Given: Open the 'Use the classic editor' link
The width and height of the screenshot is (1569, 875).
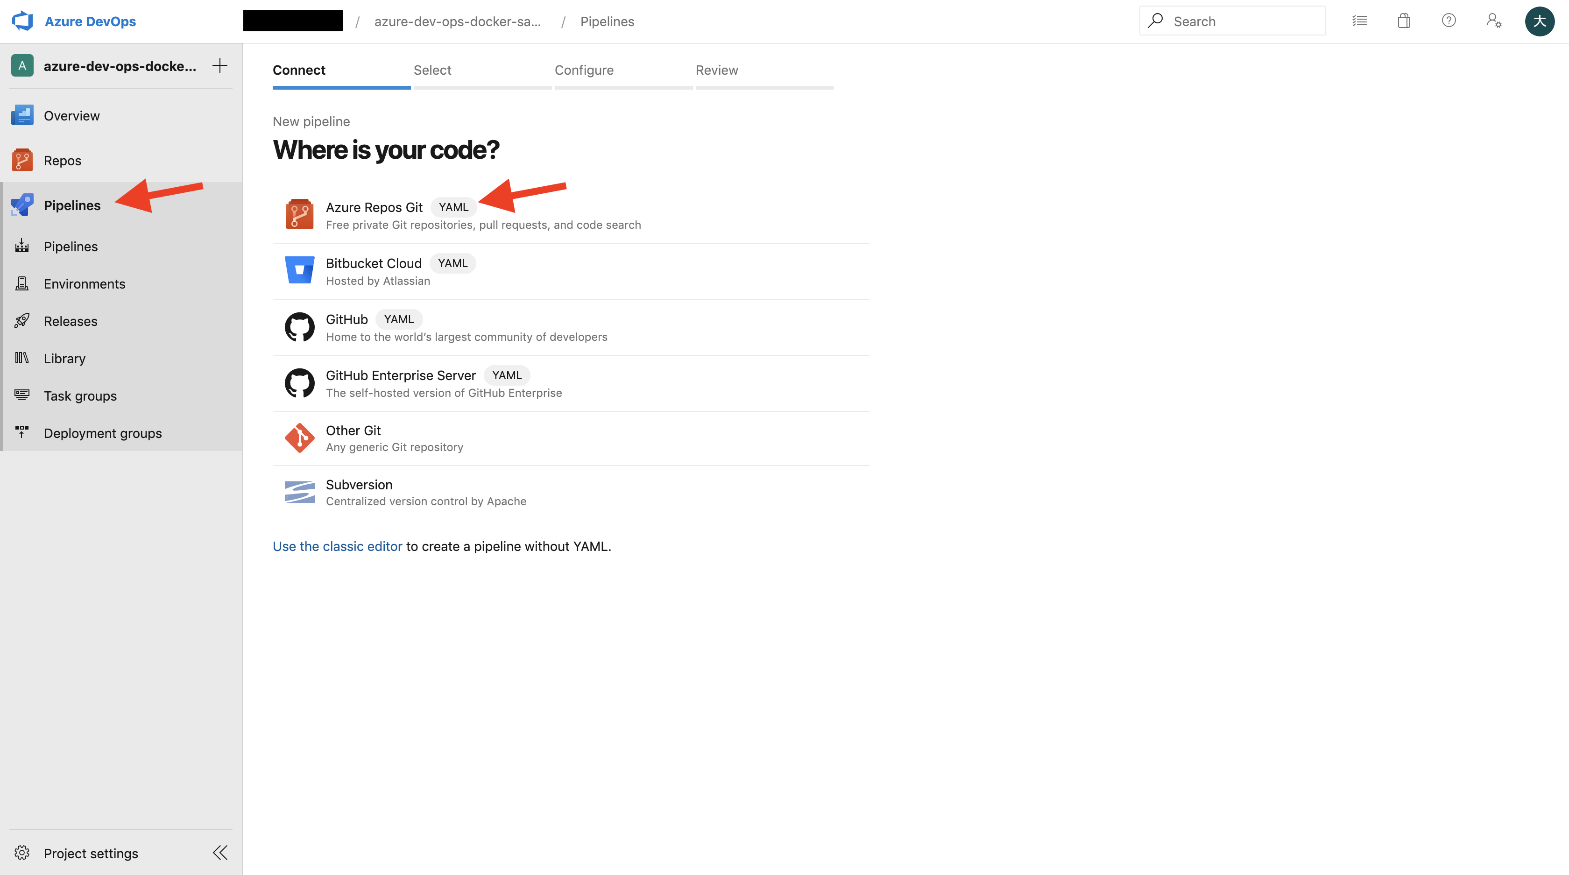Looking at the screenshot, I should 338,546.
